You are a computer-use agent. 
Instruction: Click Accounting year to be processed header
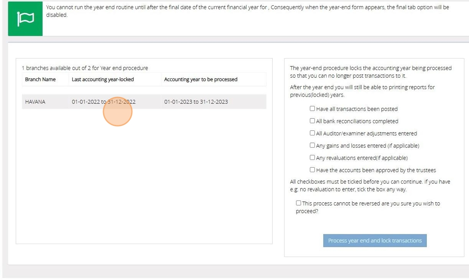coord(201,79)
